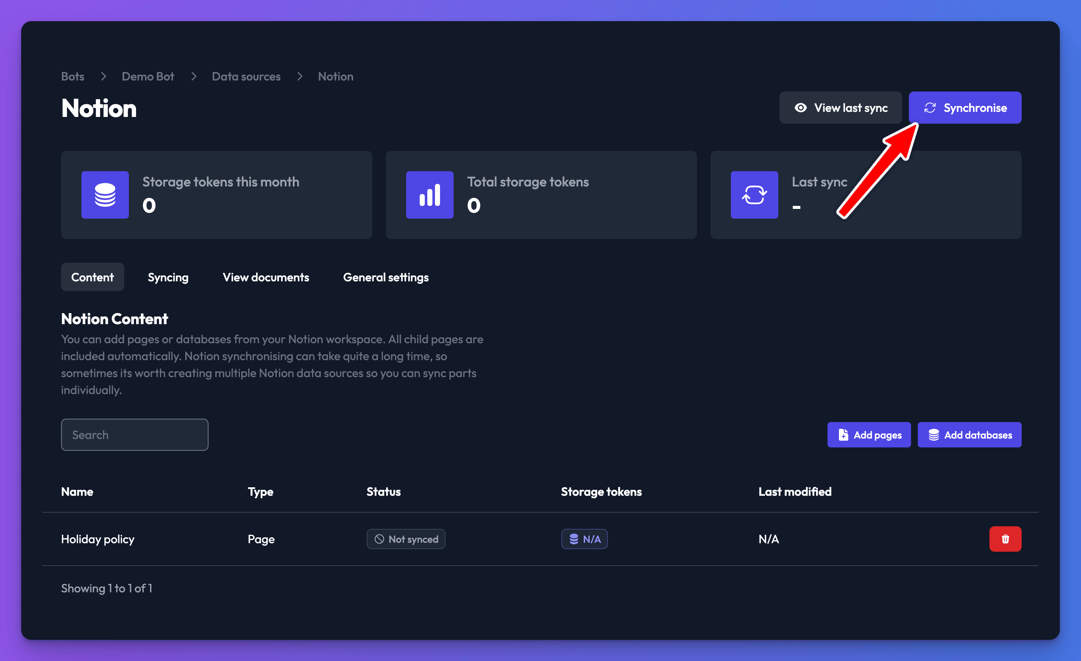Screen dimensions: 1081x661
Task: Click the Last sync label
Action: coord(819,182)
